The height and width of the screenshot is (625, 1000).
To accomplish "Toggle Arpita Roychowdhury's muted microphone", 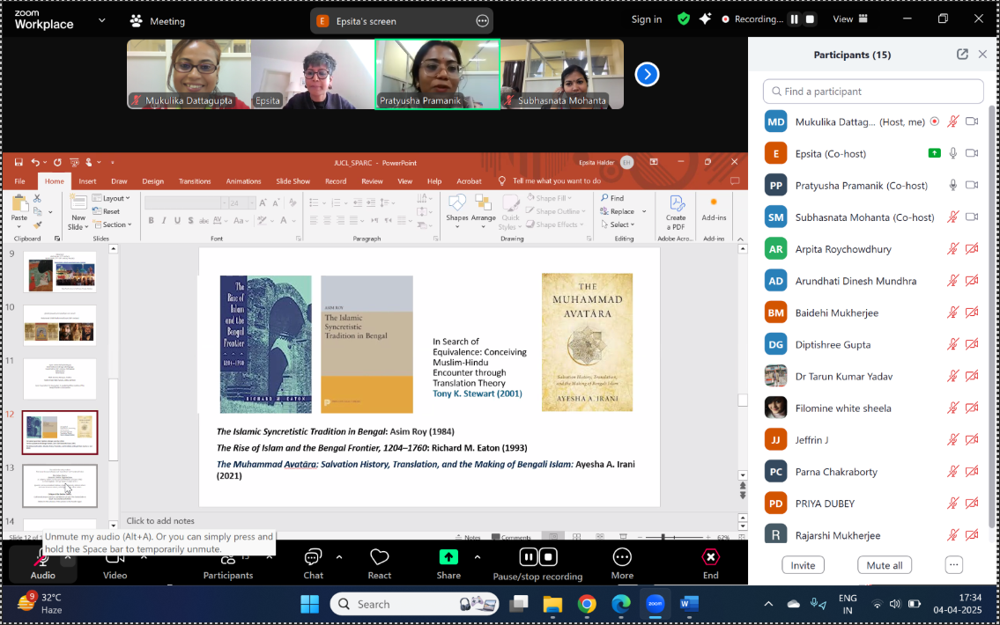I will click(x=952, y=248).
